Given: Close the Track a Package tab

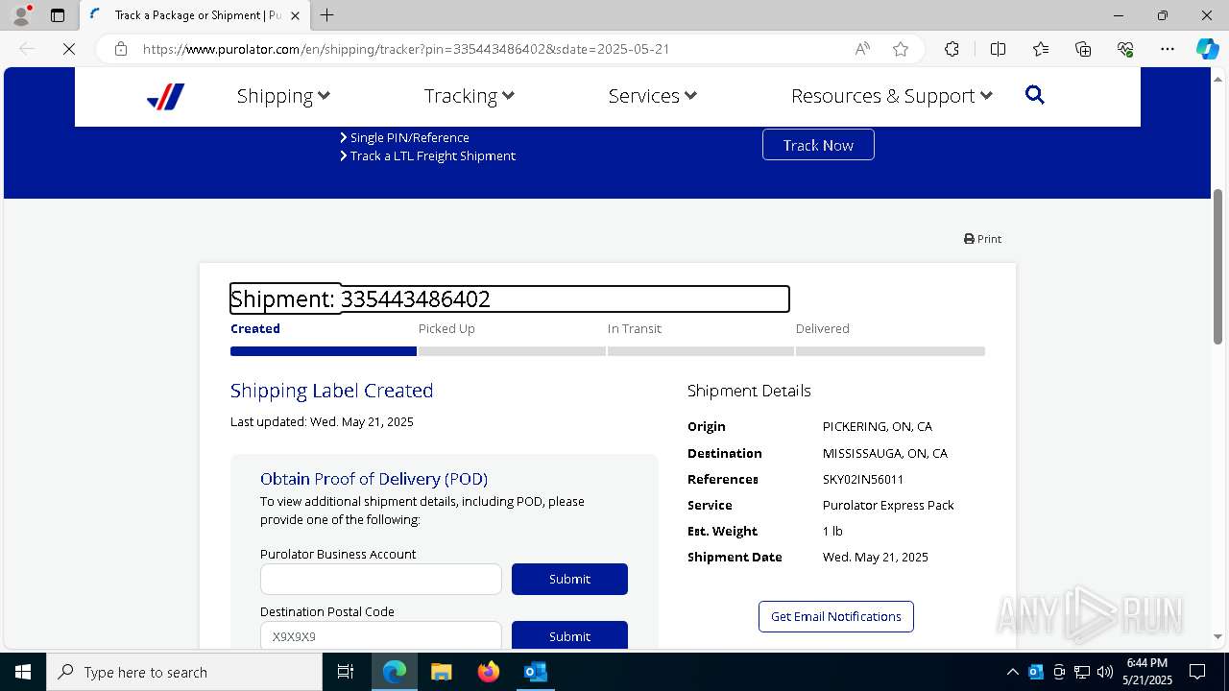Looking at the screenshot, I should (x=295, y=15).
